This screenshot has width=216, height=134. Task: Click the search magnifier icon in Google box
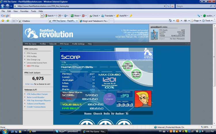211,6
